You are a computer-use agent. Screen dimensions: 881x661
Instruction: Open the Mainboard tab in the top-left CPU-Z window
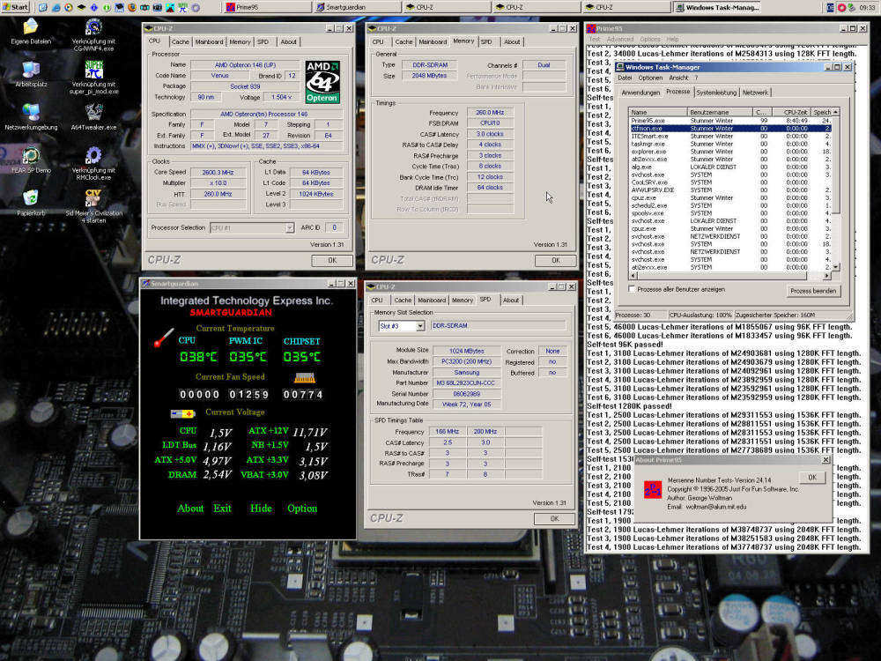pyautogui.click(x=209, y=41)
